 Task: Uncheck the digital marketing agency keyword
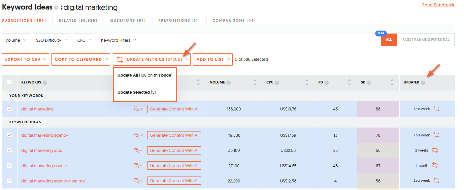(x=10, y=135)
